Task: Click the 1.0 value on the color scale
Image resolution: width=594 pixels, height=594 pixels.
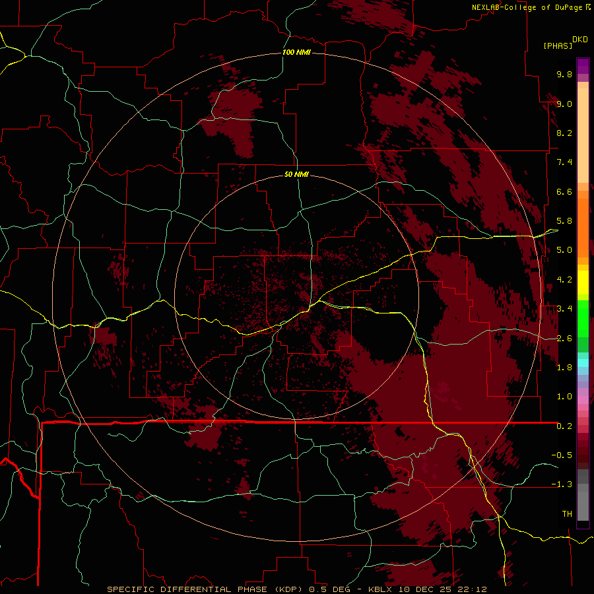Action: 564,397
